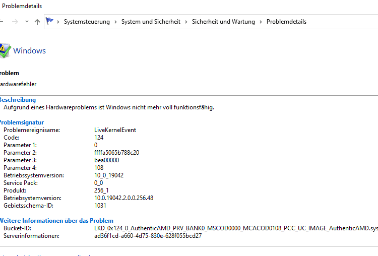Expand chevron after System und Sicherheit
Image resolution: width=378 pixels, height=256 pixels.
click(x=186, y=22)
